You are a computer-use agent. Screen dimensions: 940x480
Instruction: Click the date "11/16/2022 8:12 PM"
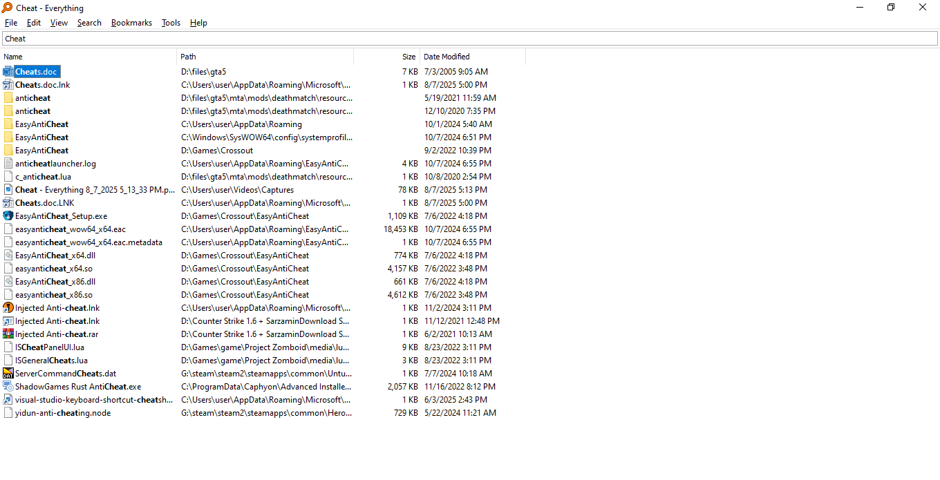click(x=460, y=387)
